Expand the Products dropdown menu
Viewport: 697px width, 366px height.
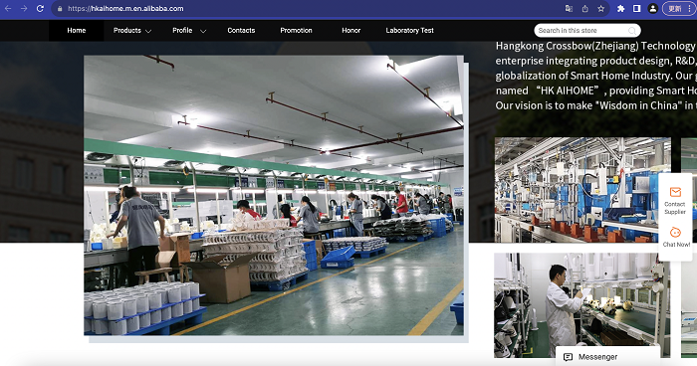pyautogui.click(x=132, y=31)
